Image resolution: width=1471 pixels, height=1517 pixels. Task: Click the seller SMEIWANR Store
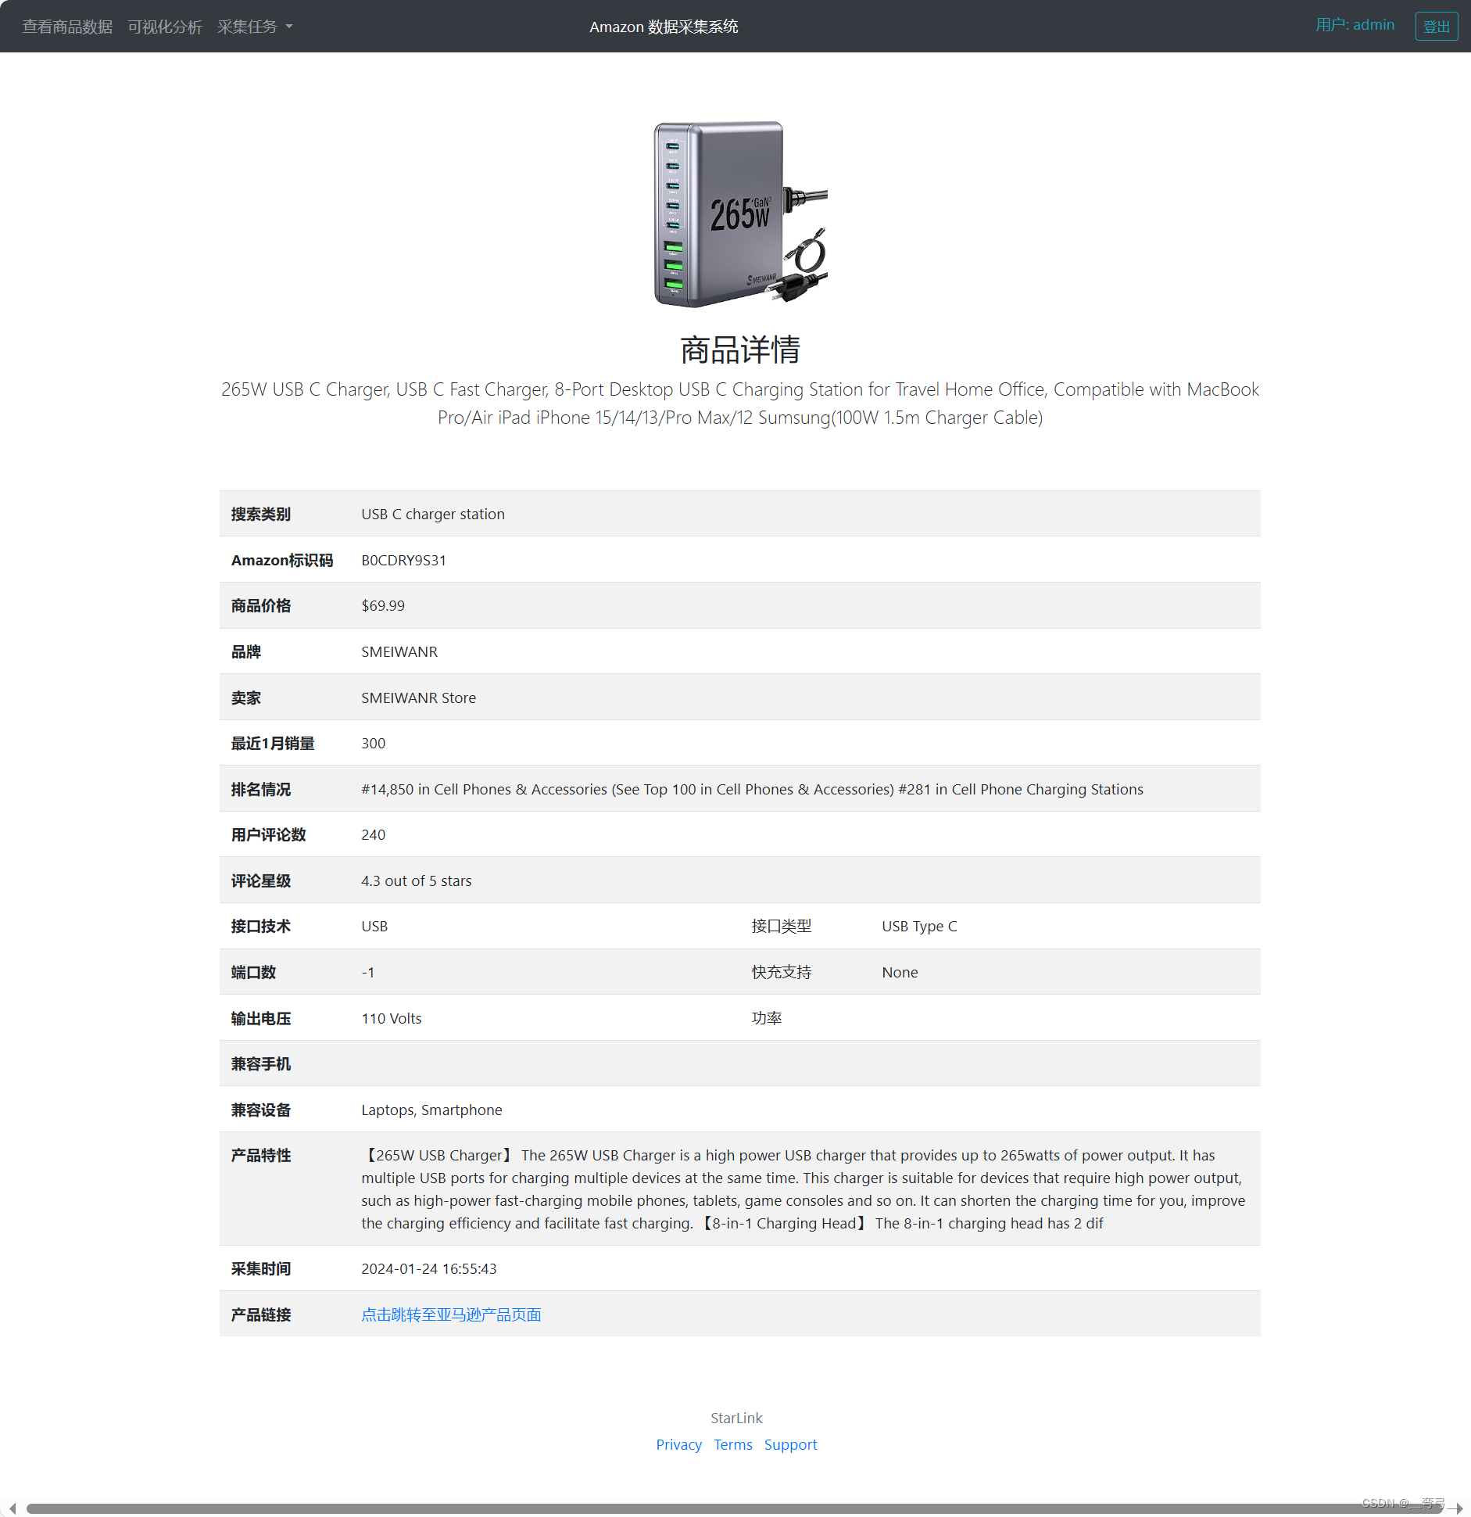coord(418,698)
